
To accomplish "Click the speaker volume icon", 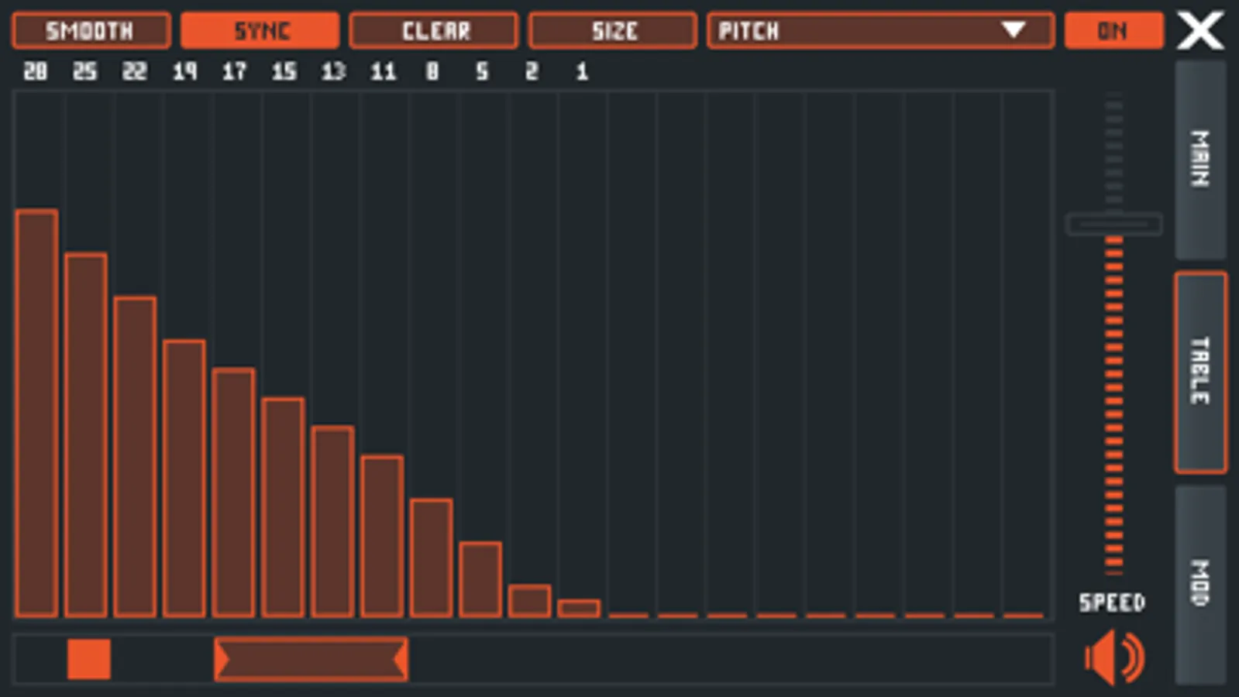I will tap(1113, 658).
